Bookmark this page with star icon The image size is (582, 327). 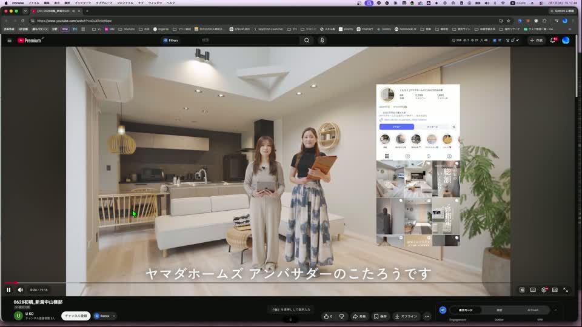(x=509, y=21)
